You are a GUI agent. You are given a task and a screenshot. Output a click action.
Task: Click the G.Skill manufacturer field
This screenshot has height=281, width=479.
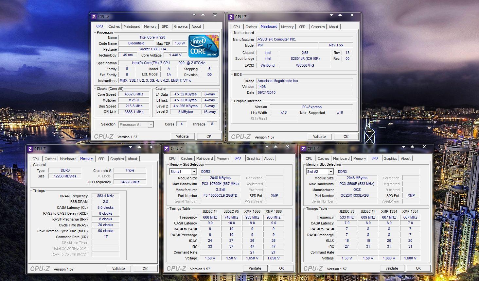click(220, 190)
